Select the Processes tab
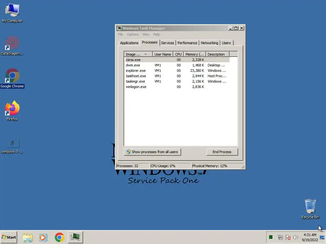Image resolution: width=326 pixels, height=244 pixels. pos(150,42)
